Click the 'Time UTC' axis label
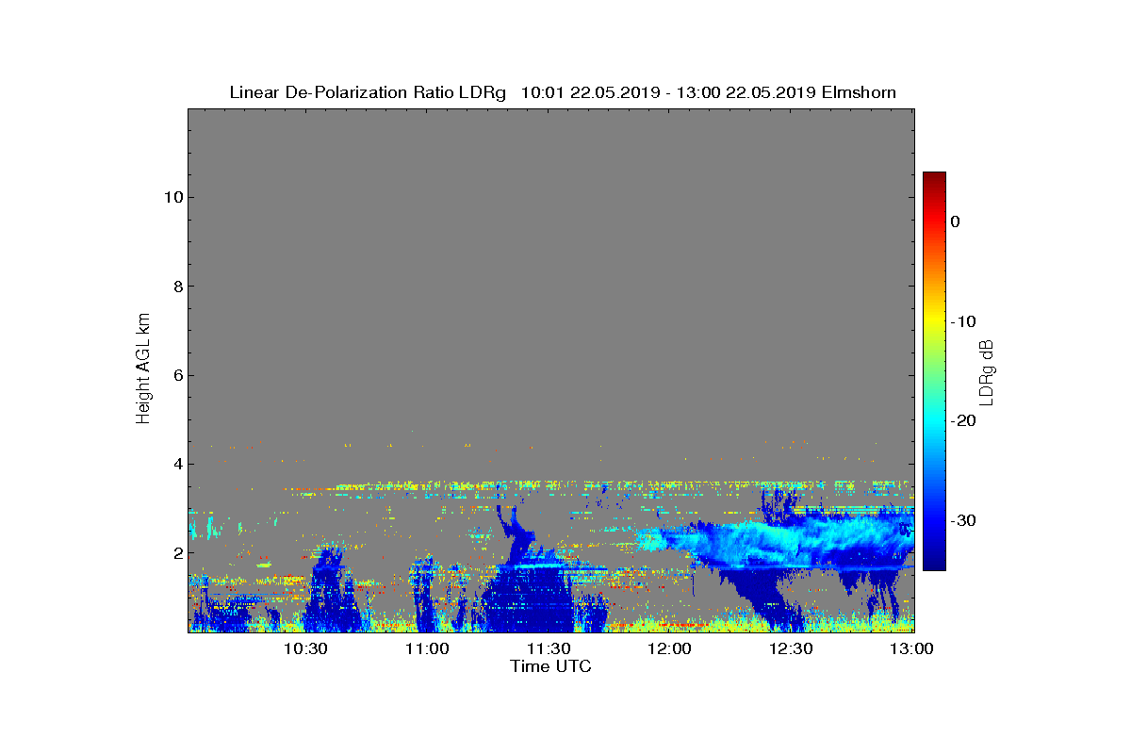The image size is (1131, 754). [551, 666]
